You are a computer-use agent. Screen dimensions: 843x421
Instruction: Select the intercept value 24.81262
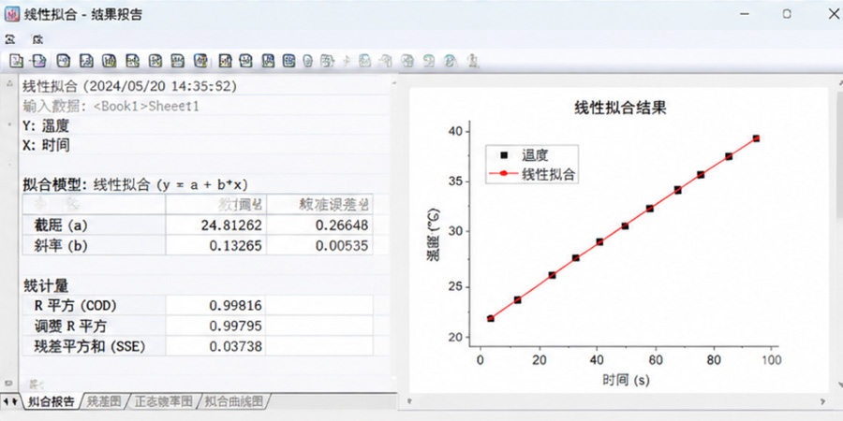(x=231, y=225)
